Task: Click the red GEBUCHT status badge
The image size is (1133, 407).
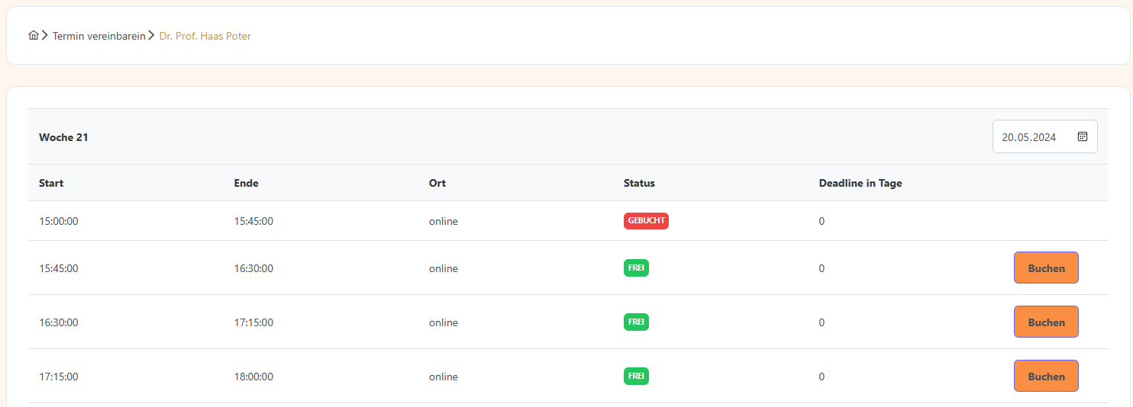Action: point(646,221)
